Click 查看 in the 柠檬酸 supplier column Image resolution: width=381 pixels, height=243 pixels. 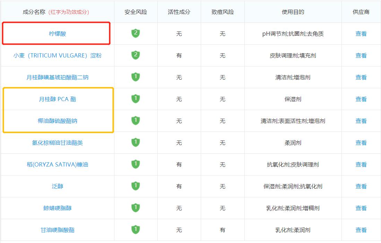coord(362,34)
